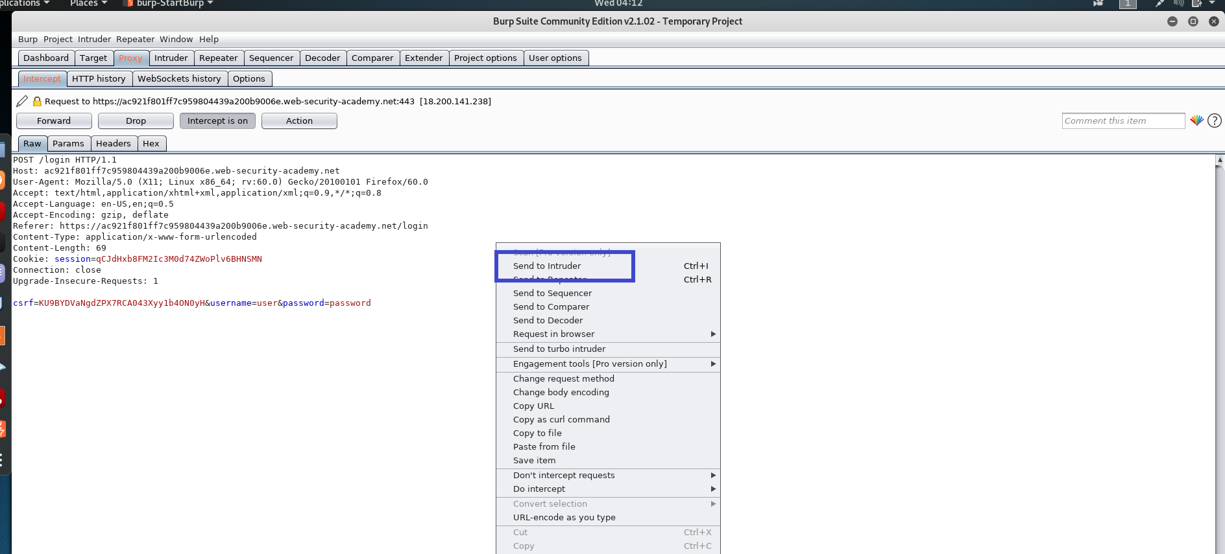
Task: Click the pencil edit icon beside the request
Action: click(22, 101)
